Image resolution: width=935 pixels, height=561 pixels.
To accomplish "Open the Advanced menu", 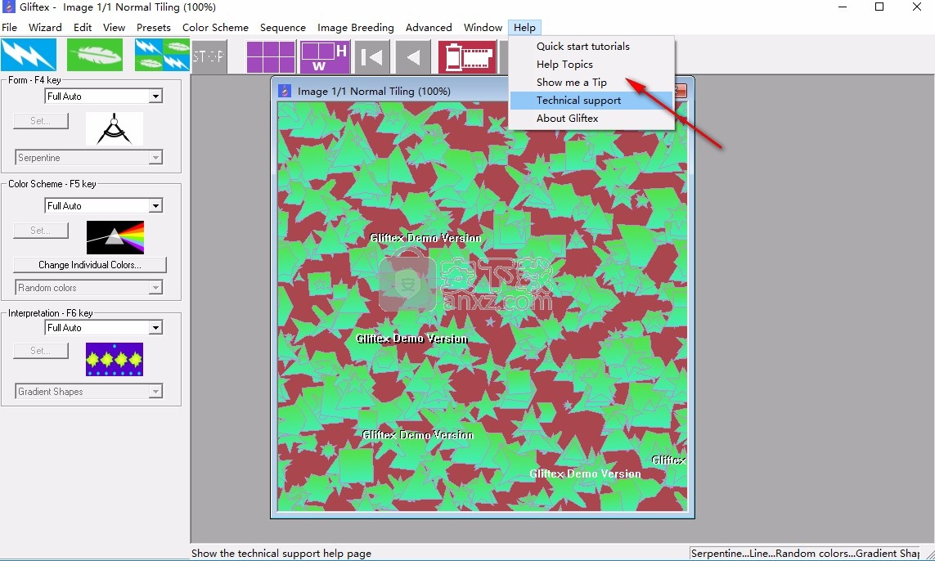I will click(429, 28).
